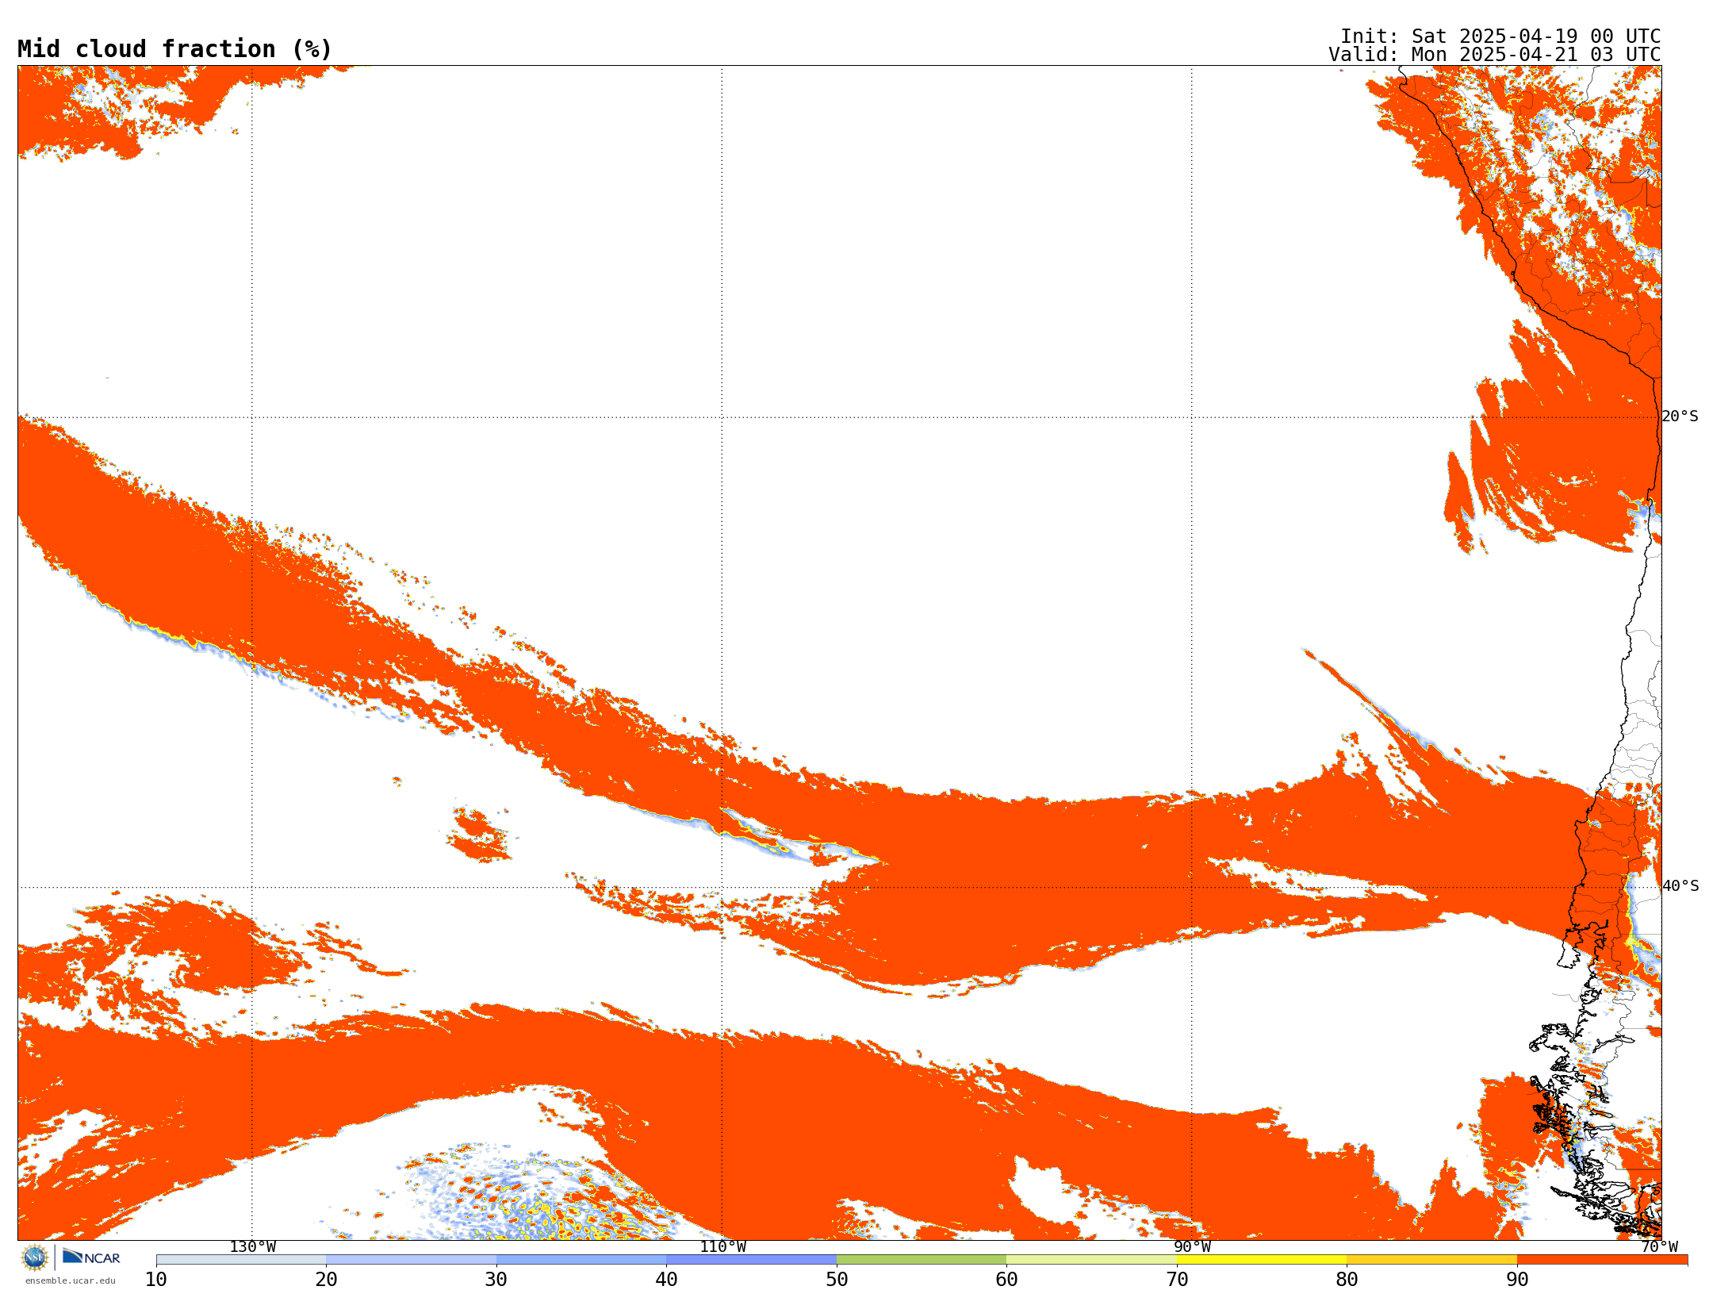The height and width of the screenshot is (1290, 1713).
Task: Pick the 50-60 green colorbar swatch
Action: [922, 1260]
